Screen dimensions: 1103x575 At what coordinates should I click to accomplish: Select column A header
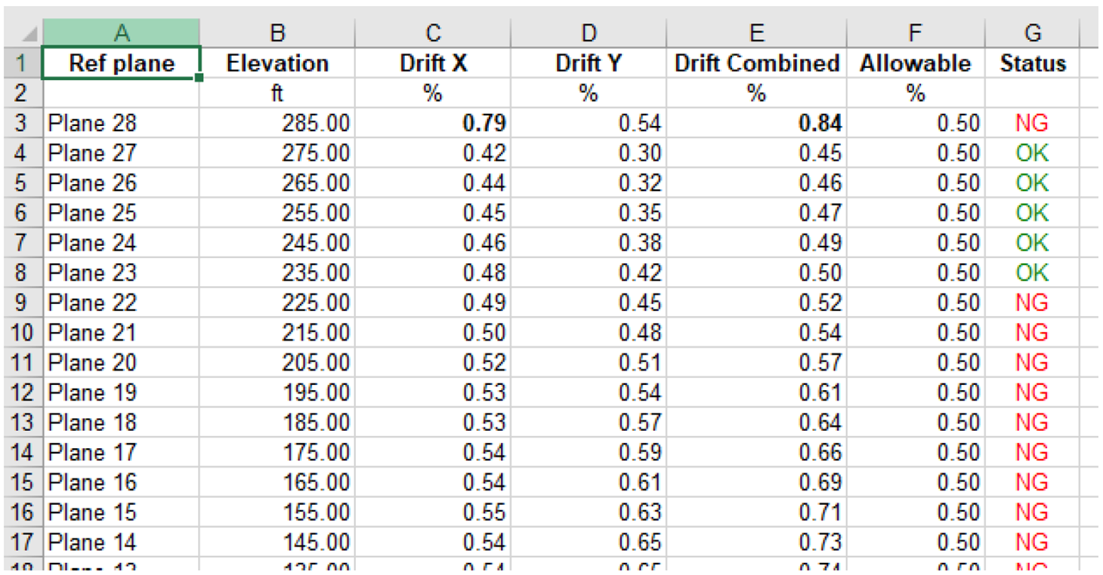click(x=122, y=33)
